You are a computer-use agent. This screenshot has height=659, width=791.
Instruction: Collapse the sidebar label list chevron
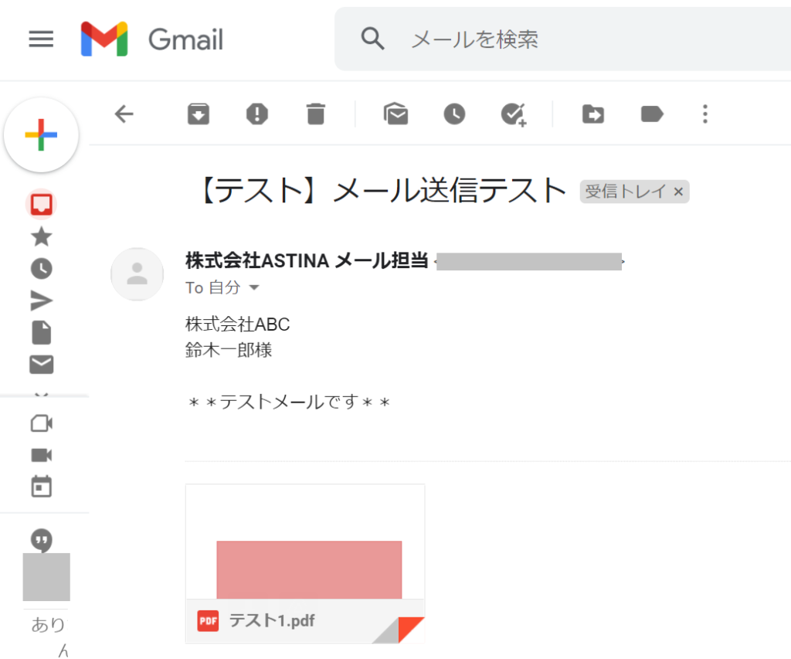coord(42,393)
